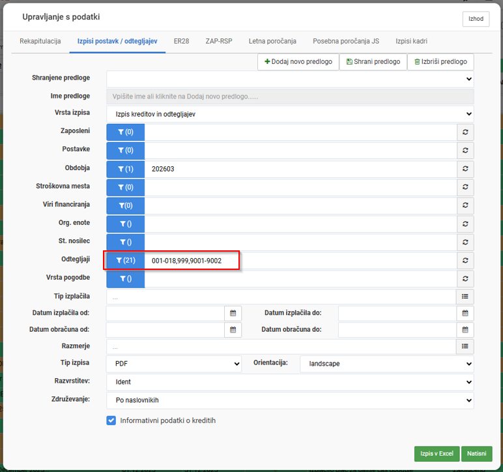This screenshot has height=472, width=503.
Task: Reset the Postavke filter with refresh icon
Action: pyautogui.click(x=465, y=150)
